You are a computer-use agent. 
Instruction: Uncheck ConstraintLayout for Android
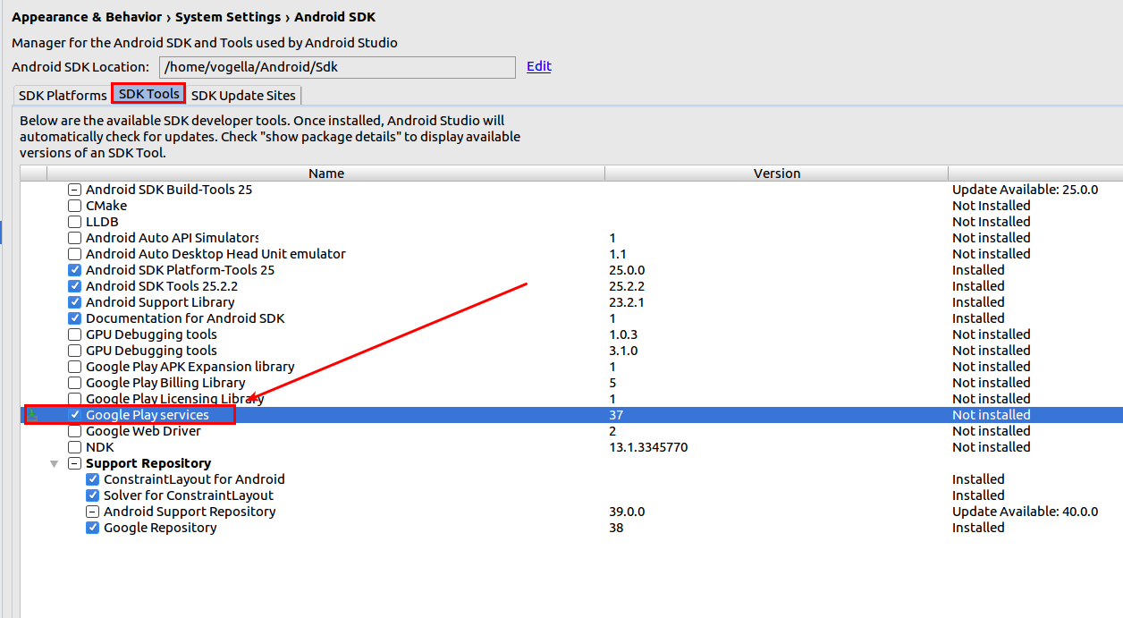pos(92,479)
